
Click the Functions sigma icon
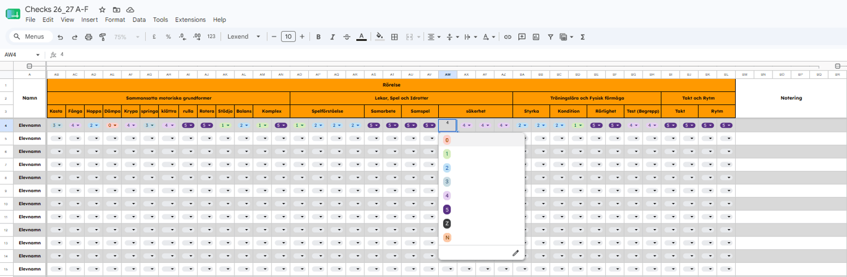[x=583, y=37]
